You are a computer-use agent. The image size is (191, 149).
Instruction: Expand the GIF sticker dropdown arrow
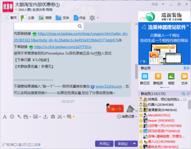click(x=30, y=117)
